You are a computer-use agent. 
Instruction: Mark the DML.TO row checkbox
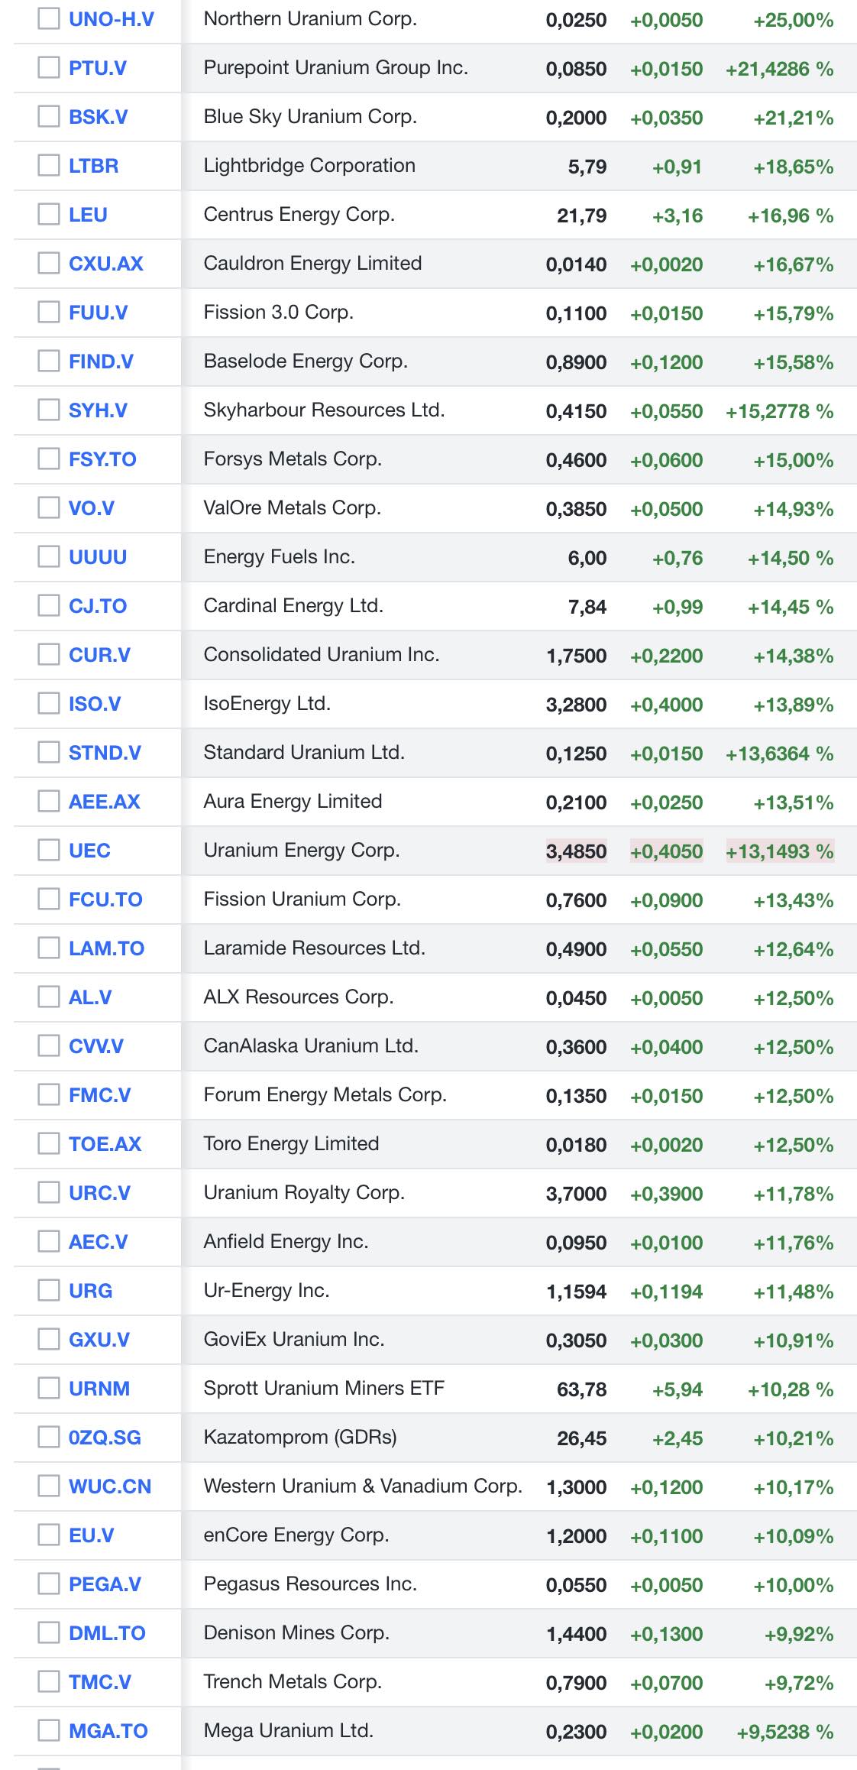click(49, 1633)
